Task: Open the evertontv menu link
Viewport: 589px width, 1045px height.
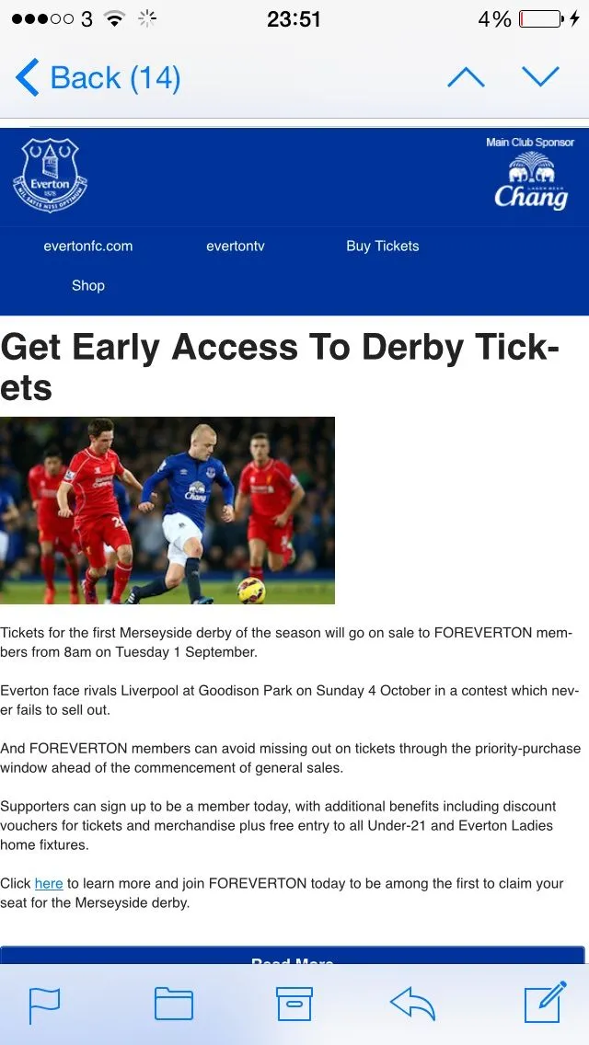Action: tap(236, 246)
